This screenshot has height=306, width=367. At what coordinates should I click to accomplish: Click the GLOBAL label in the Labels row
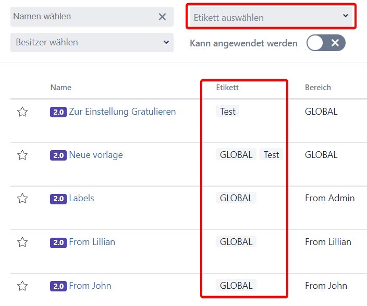236,198
